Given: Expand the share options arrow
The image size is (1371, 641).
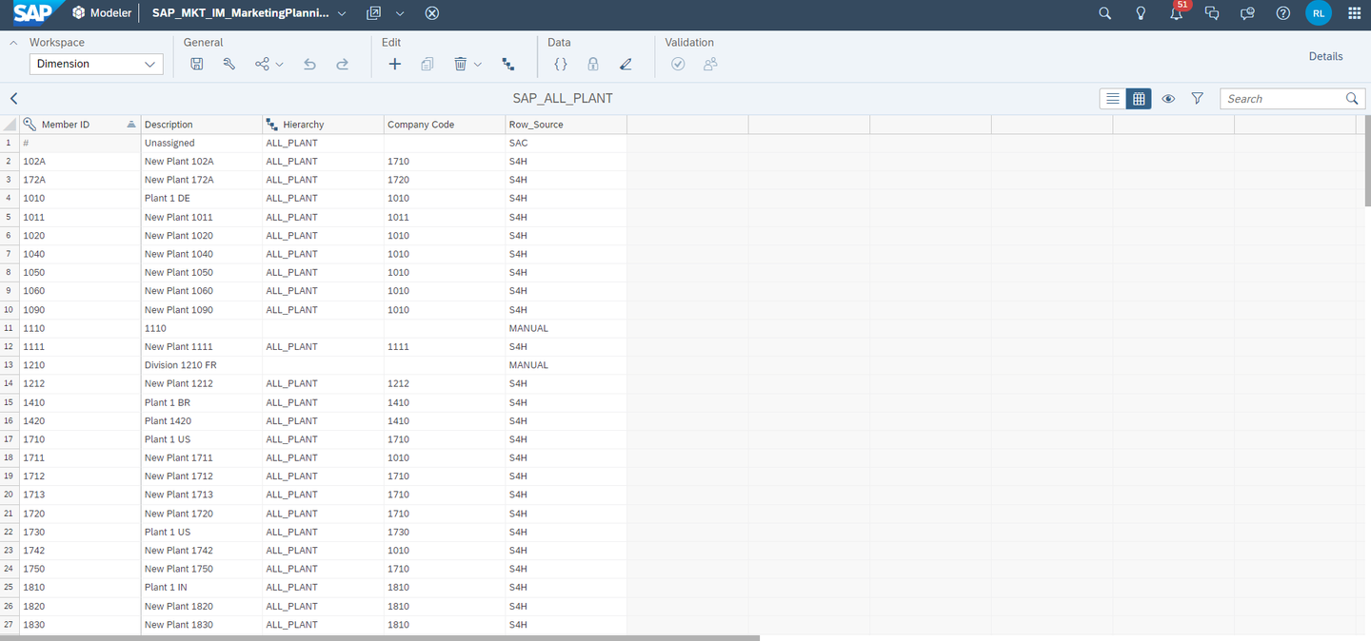Looking at the screenshot, I should (279, 64).
